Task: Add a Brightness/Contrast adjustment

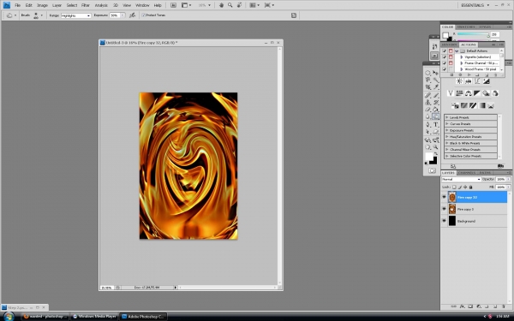Action: (x=459, y=81)
